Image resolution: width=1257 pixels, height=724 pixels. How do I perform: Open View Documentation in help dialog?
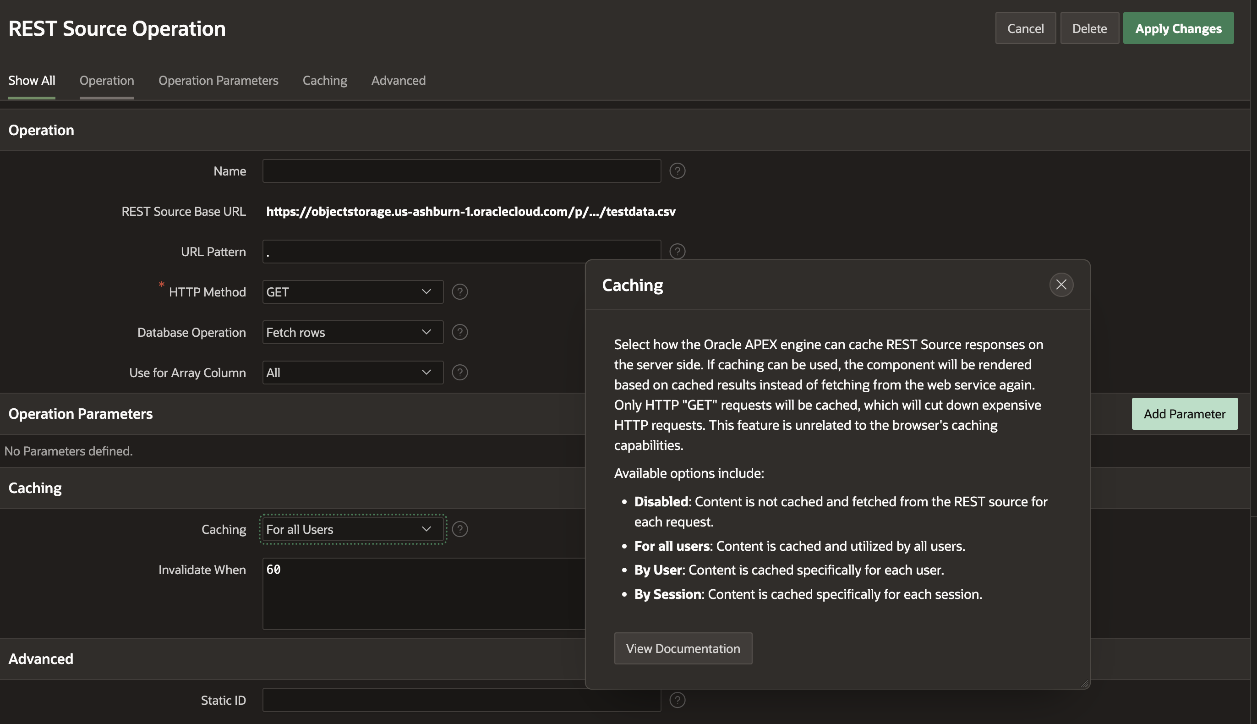pos(683,648)
